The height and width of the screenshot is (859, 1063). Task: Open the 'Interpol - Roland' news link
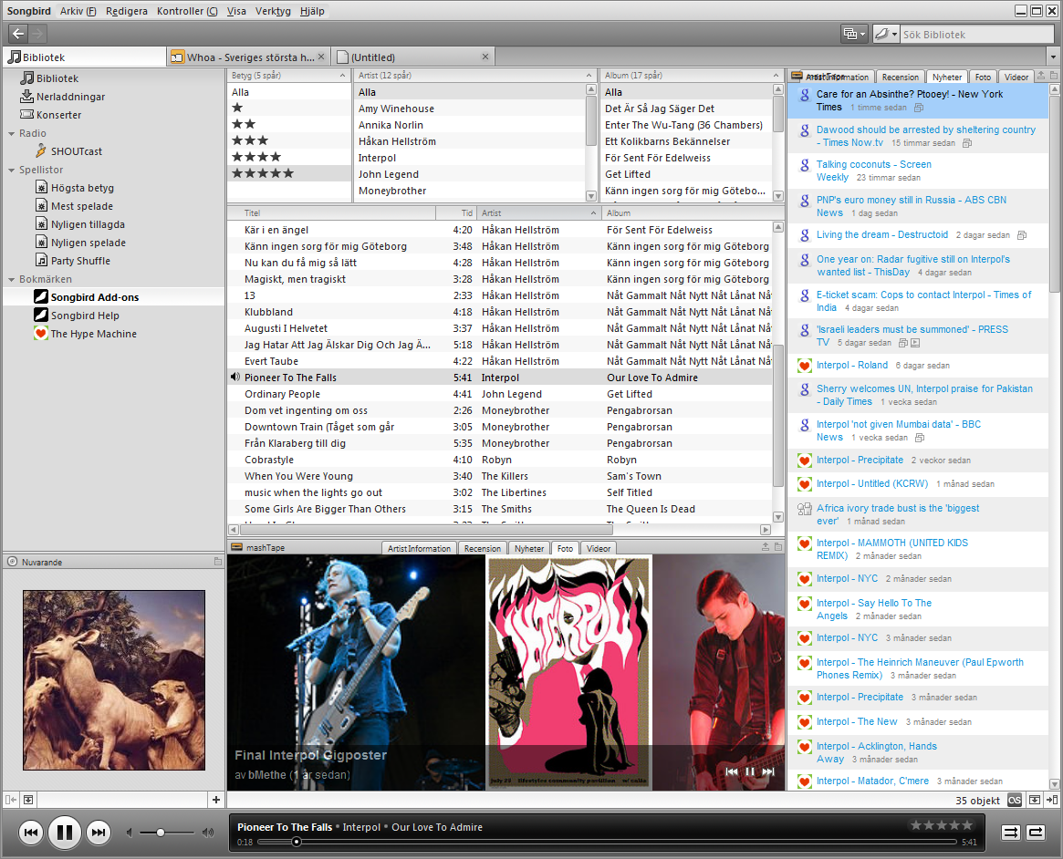[x=851, y=365]
